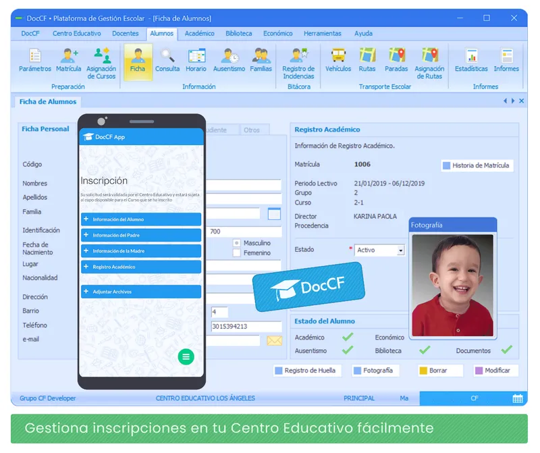Expand Información del Padre section
Screen dimensions: 540x453
141,235
